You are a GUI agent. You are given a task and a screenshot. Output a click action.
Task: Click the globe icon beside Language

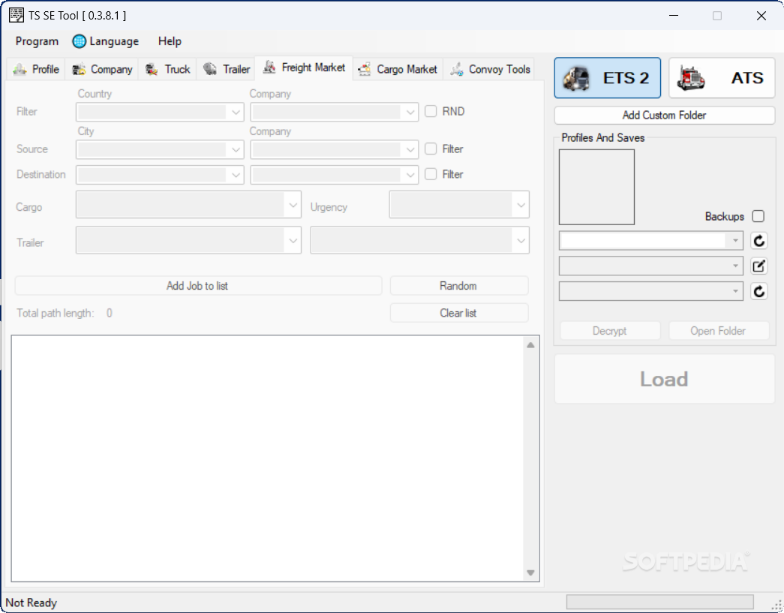(x=79, y=41)
